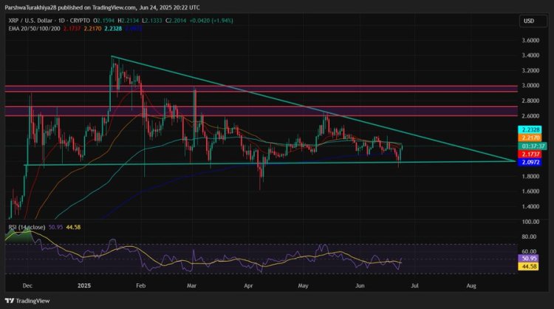Click the 03:37:37 candle countdown label

pyautogui.click(x=531, y=146)
